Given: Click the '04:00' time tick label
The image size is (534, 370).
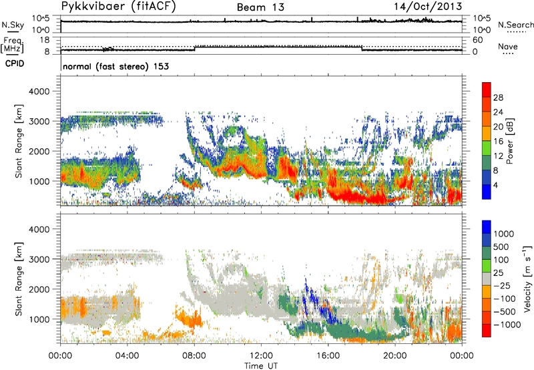Looking at the screenshot, I should (127, 356).
